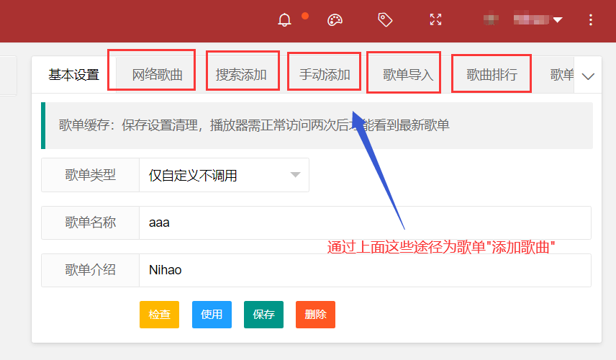
Task: Click into the 歌单介绍 text field
Action: [x=364, y=270]
